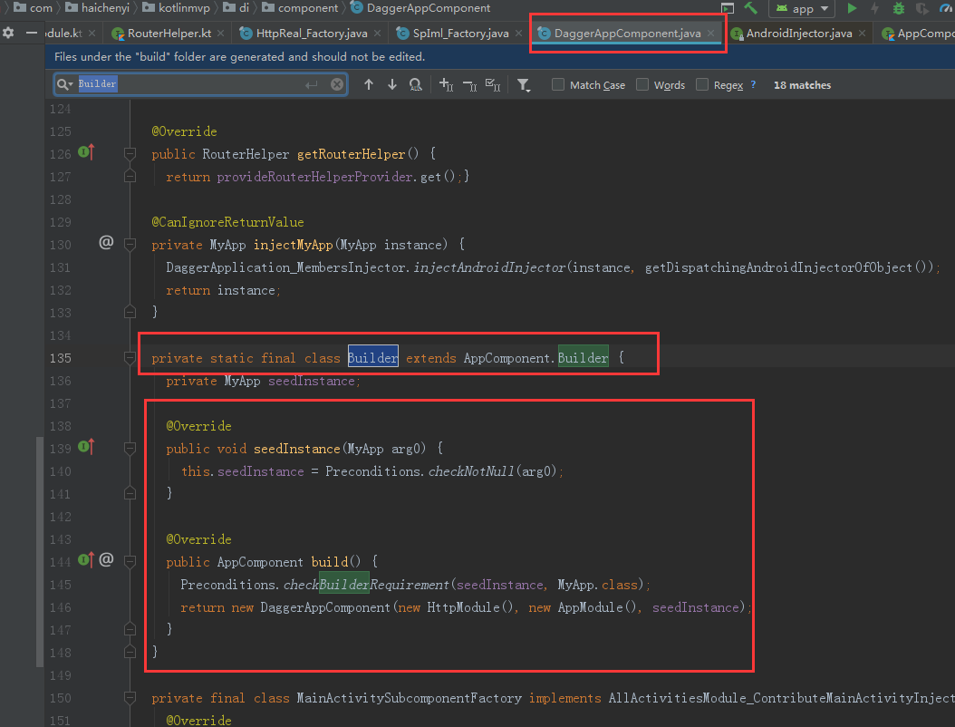Open project panel settings gear
Viewport: 955px width, 727px height.
click(8, 33)
